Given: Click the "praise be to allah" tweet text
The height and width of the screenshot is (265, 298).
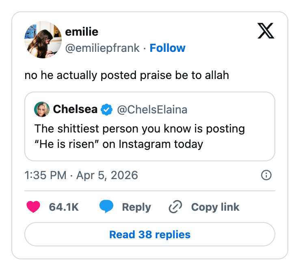Looking at the screenshot, I should 127,75.
